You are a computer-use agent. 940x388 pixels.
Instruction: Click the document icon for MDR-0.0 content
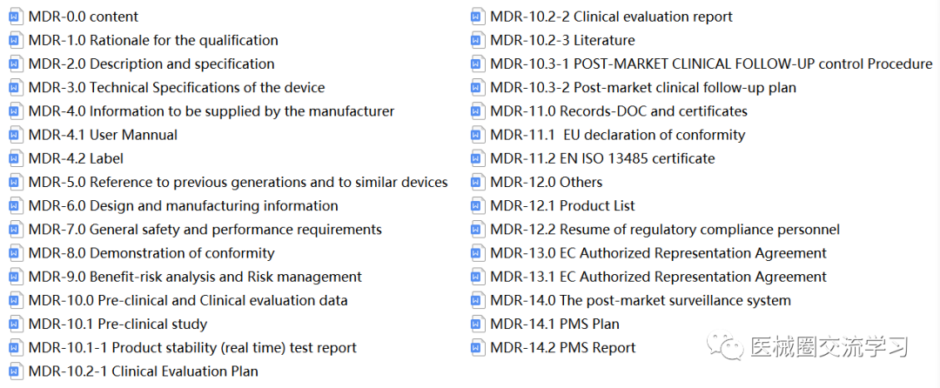click(15, 17)
